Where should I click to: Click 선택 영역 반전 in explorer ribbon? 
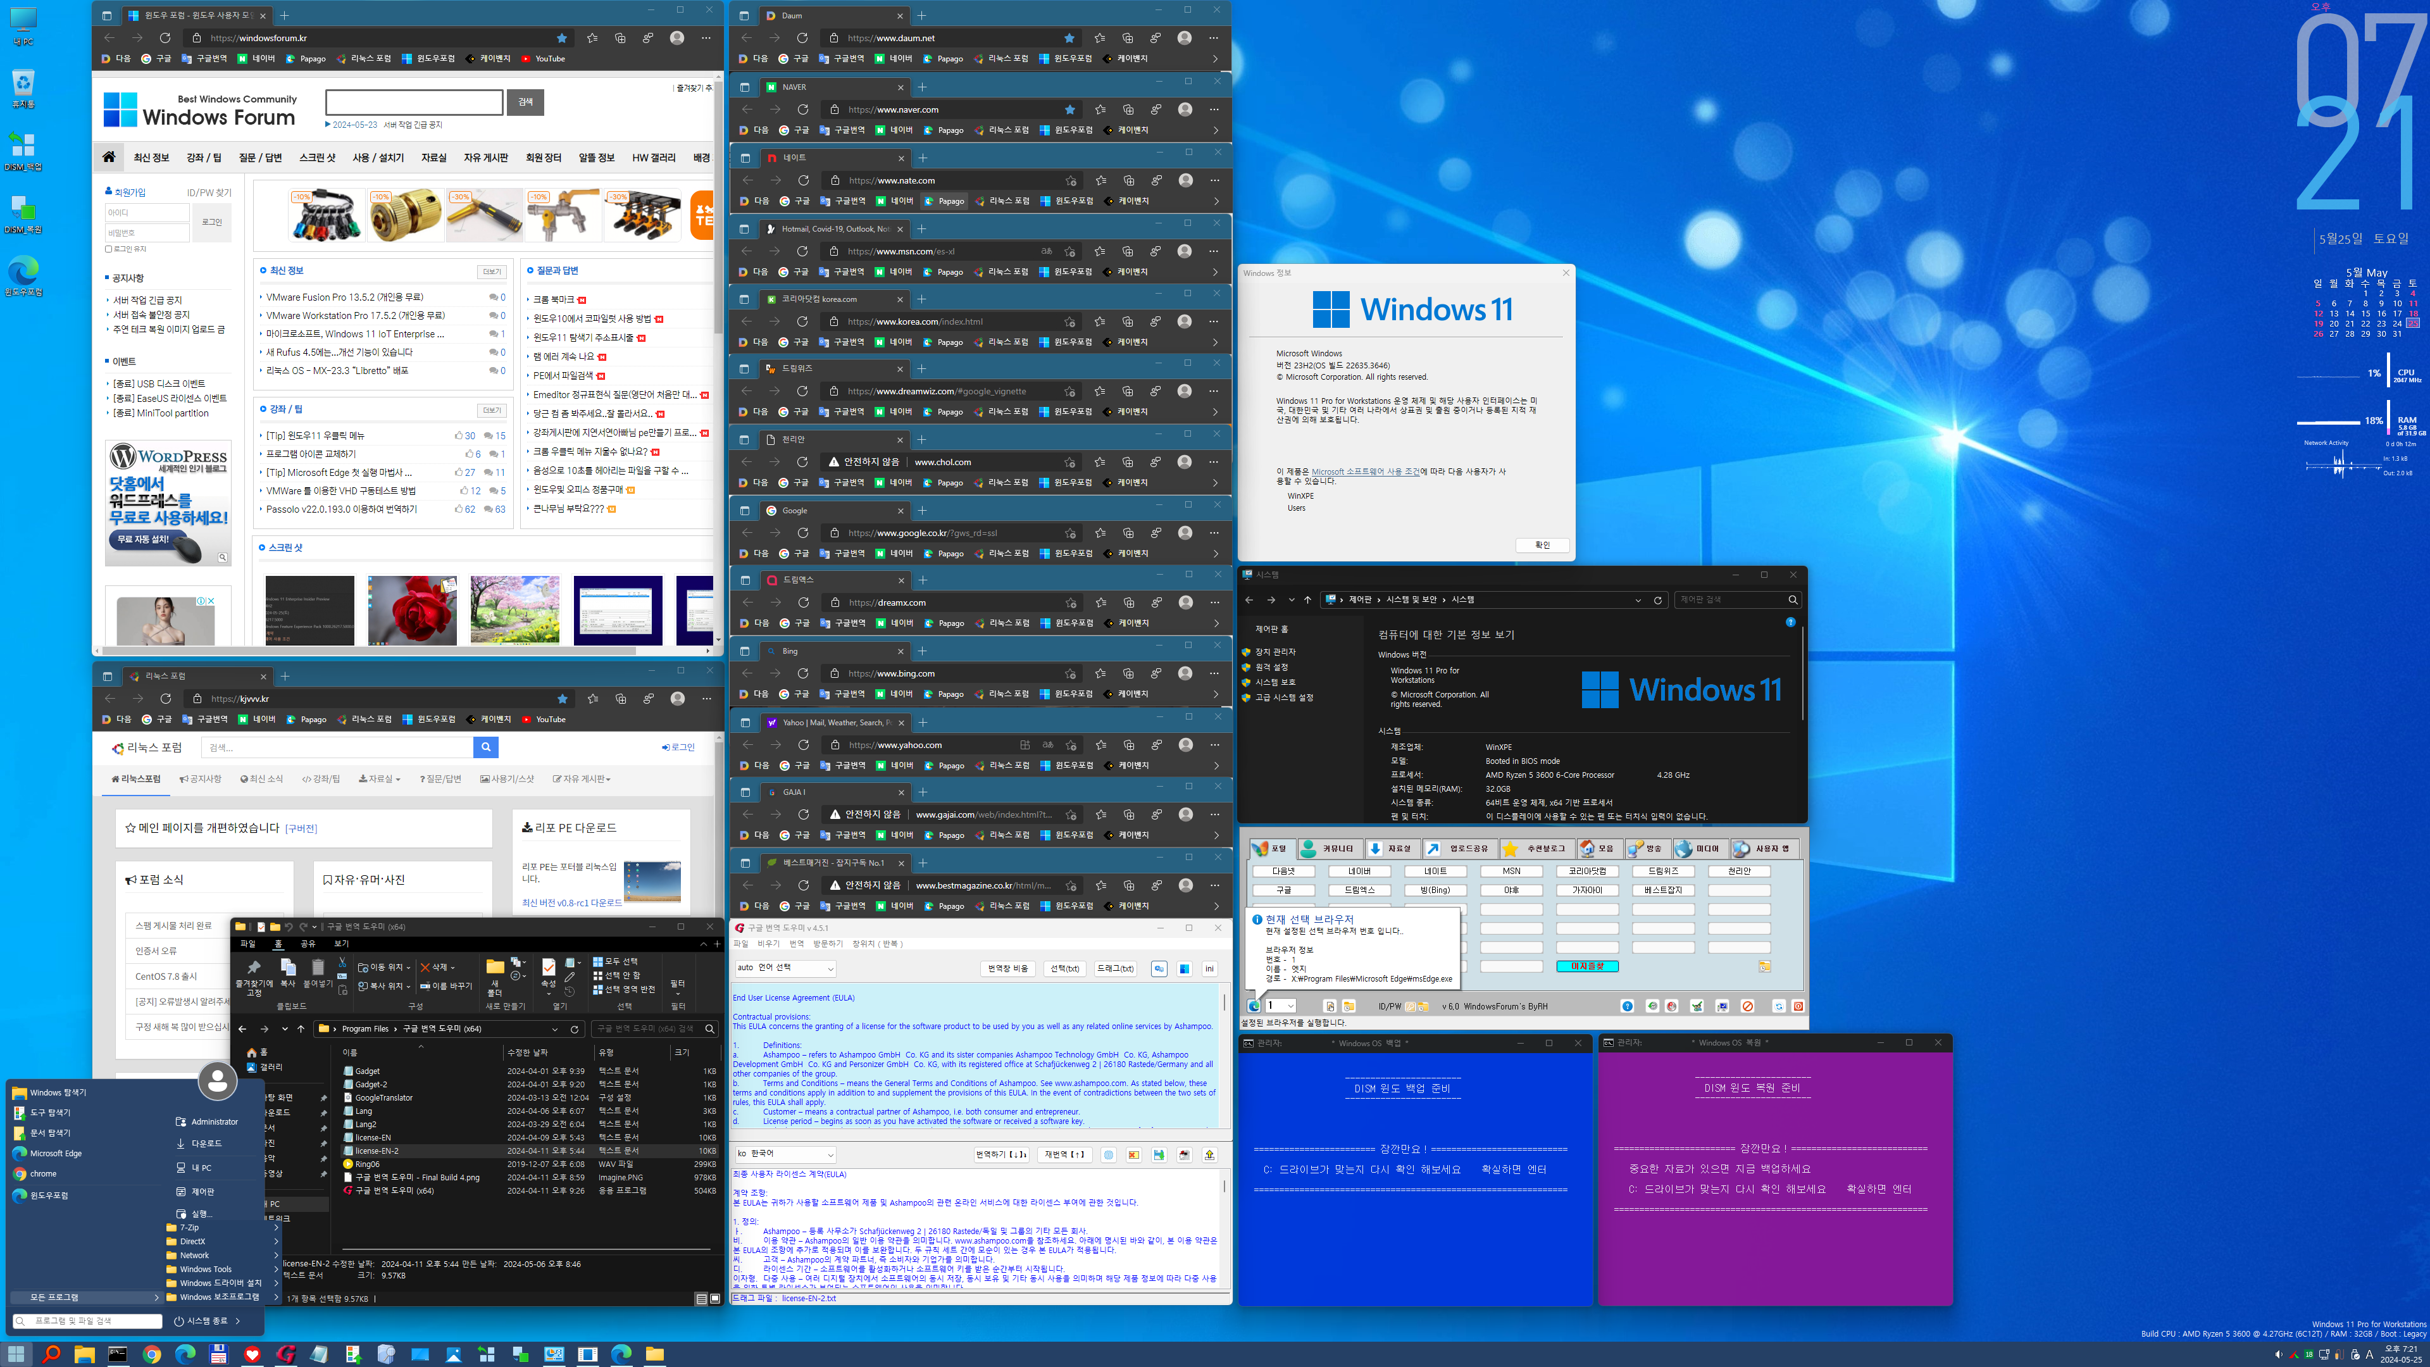tap(623, 989)
